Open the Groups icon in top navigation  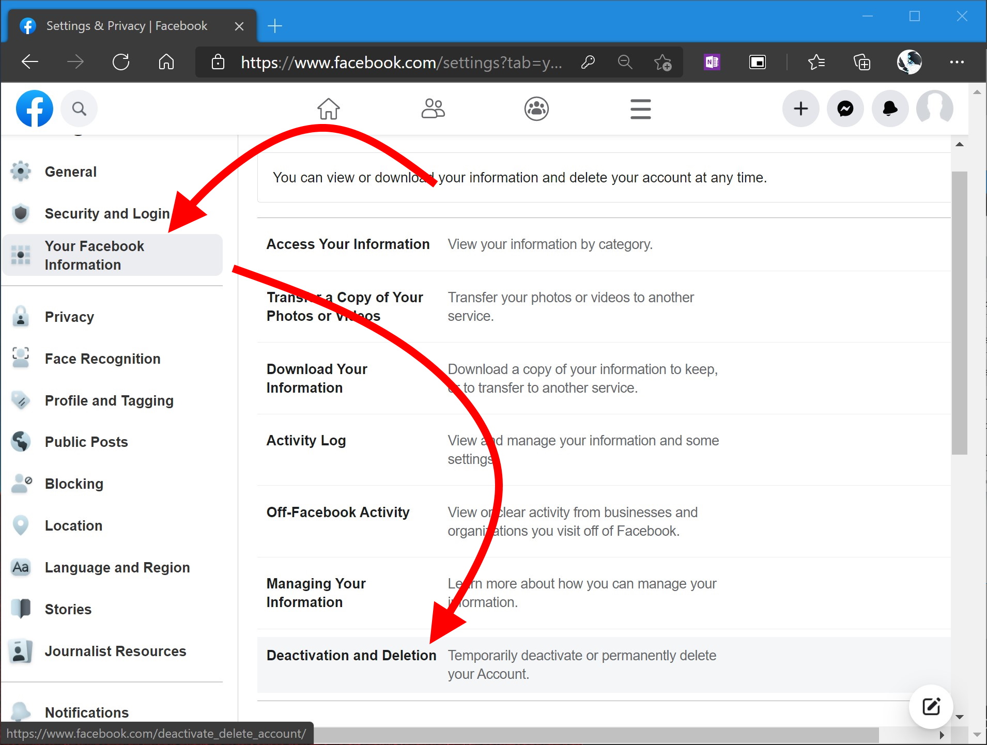(x=536, y=109)
